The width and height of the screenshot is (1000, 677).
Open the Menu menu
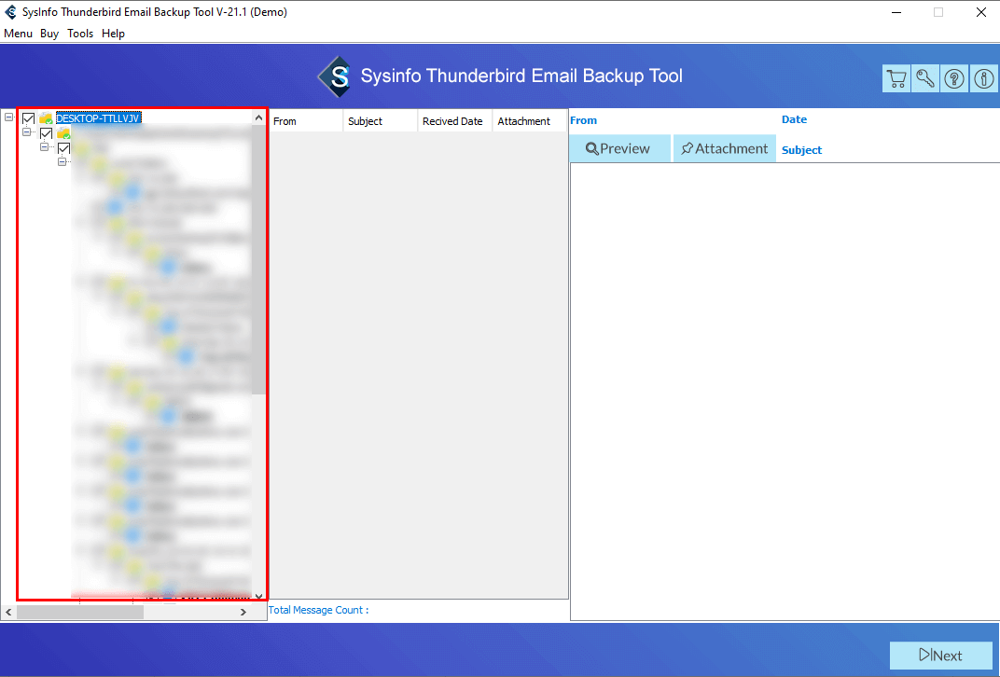tap(18, 34)
